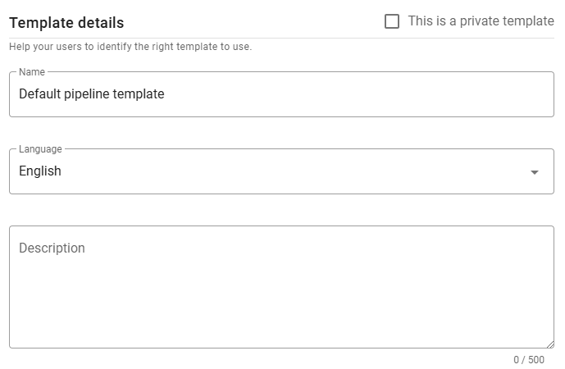Click the 'This is a private template' label

click(x=481, y=21)
